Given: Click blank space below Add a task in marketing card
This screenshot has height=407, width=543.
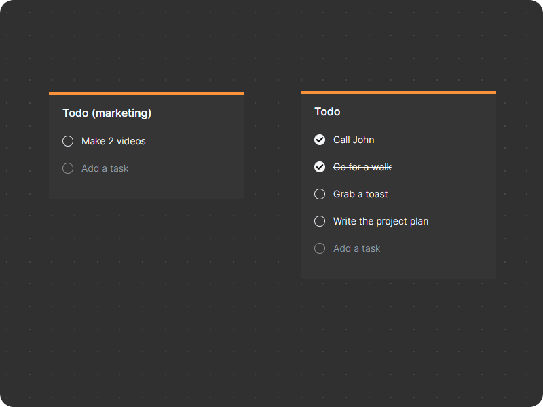Looking at the screenshot, I should tap(147, 189).
